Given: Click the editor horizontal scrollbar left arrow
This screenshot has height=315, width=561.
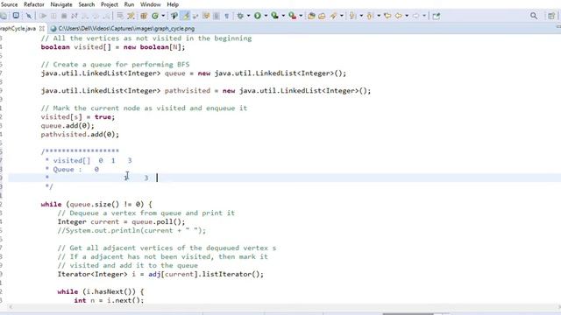Looking at the screenshot, I should pyautogui.click(x=11, y=307).
